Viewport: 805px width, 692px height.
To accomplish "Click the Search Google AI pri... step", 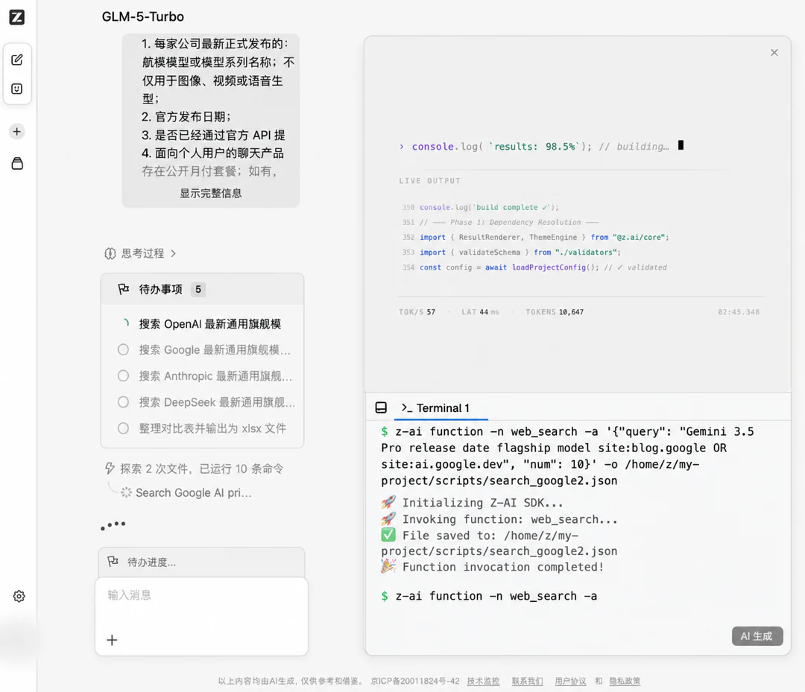I will tap(194, 492).
